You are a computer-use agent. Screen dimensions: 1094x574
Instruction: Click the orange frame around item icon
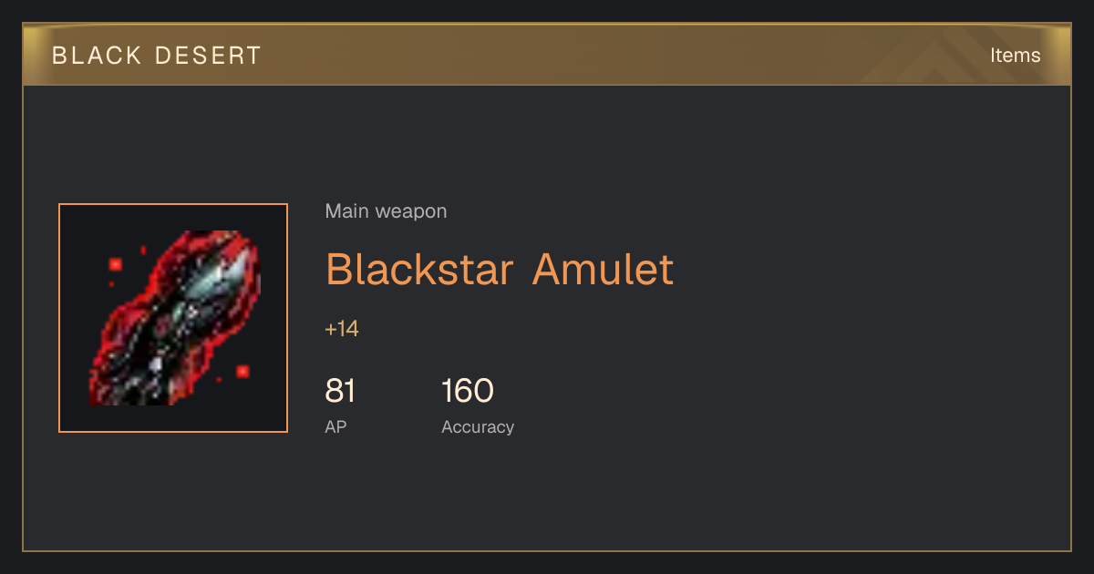point(173,205)
